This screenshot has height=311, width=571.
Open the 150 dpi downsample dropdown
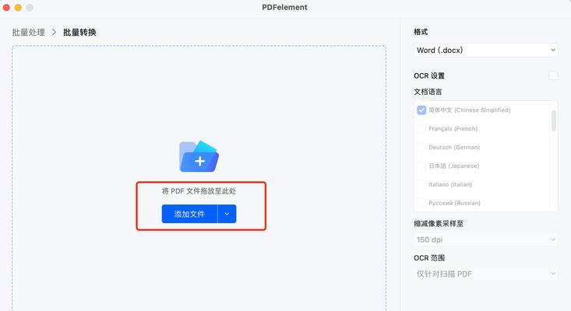[486, 239]
